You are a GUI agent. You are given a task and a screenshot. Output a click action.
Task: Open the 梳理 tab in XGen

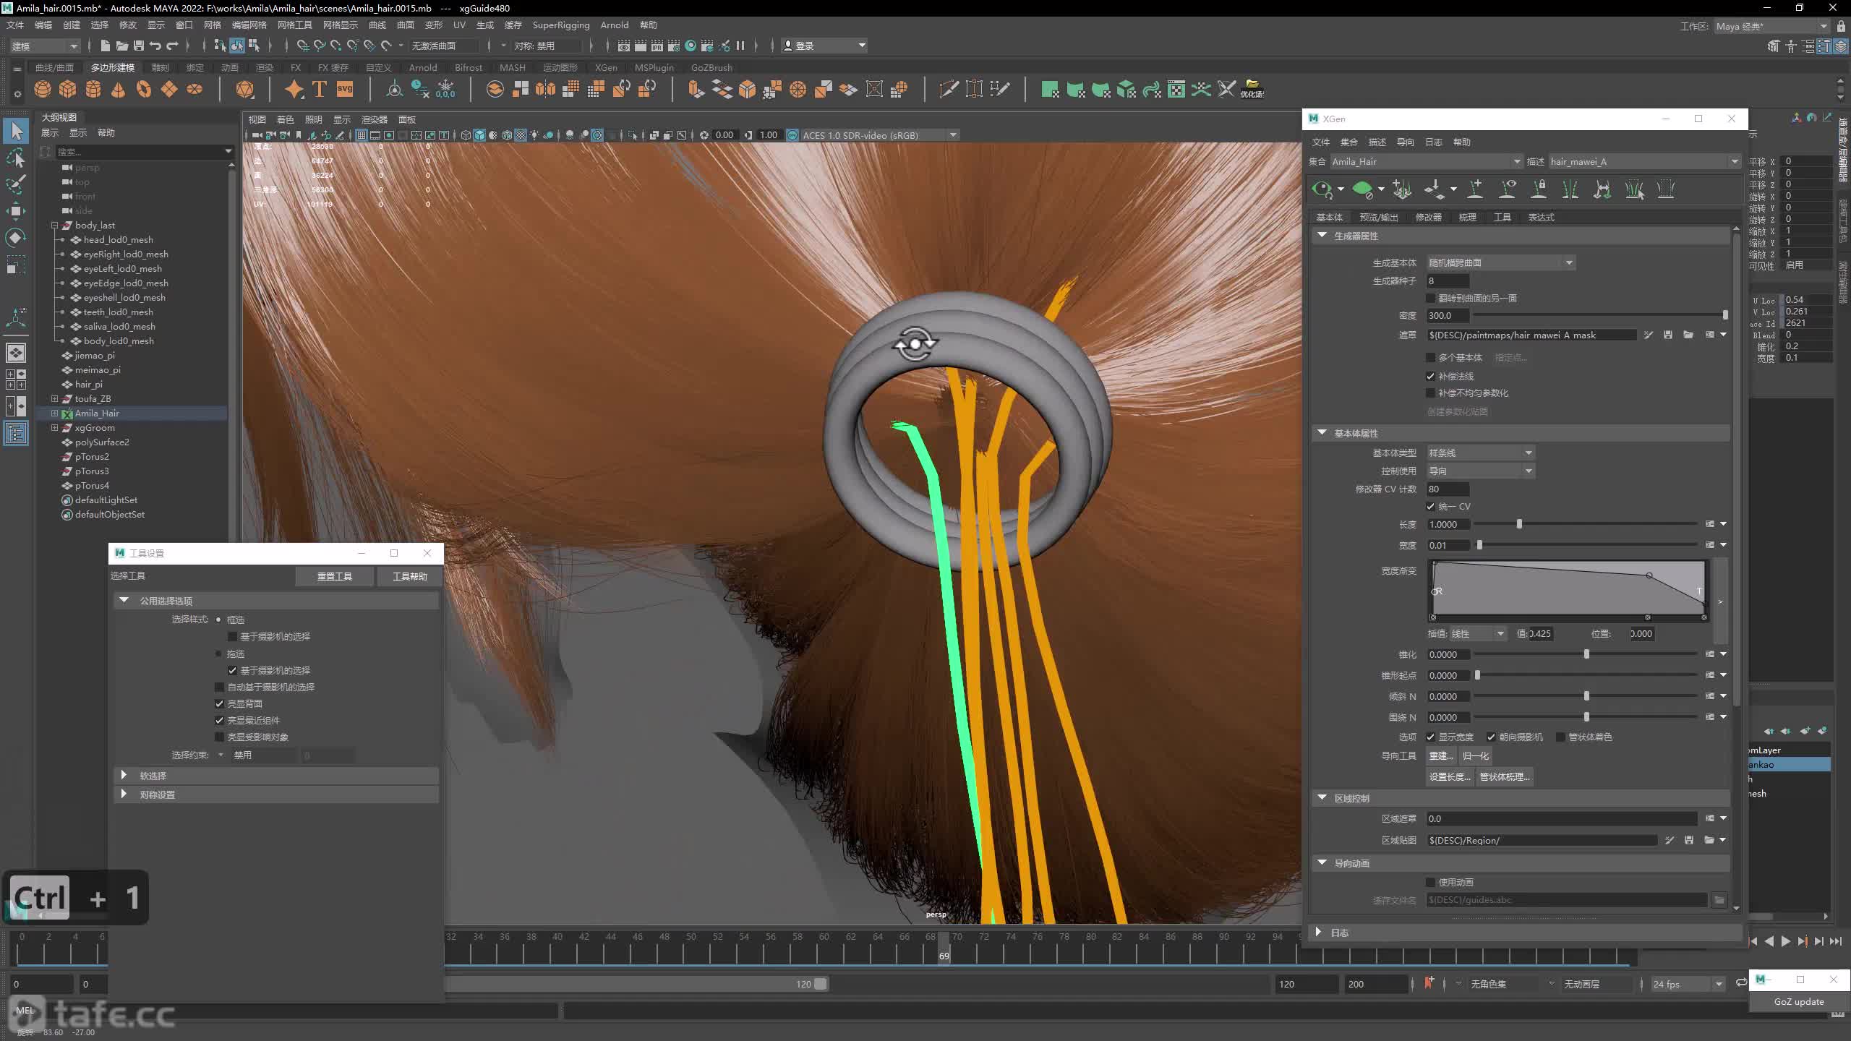1467,217
